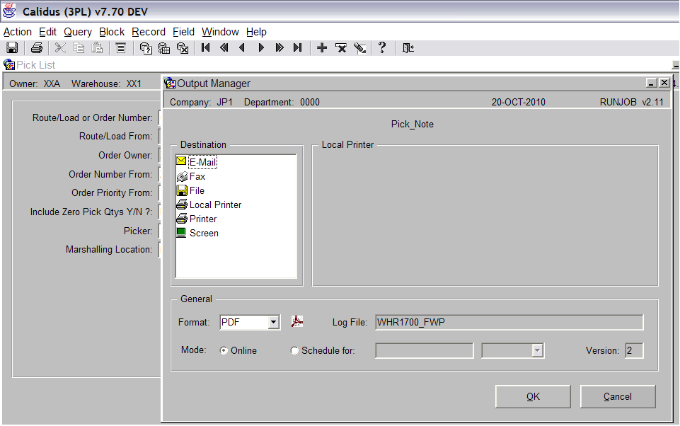Go to the first record
The width and height of the screenshot is (680, 426).
pos(206,47)
